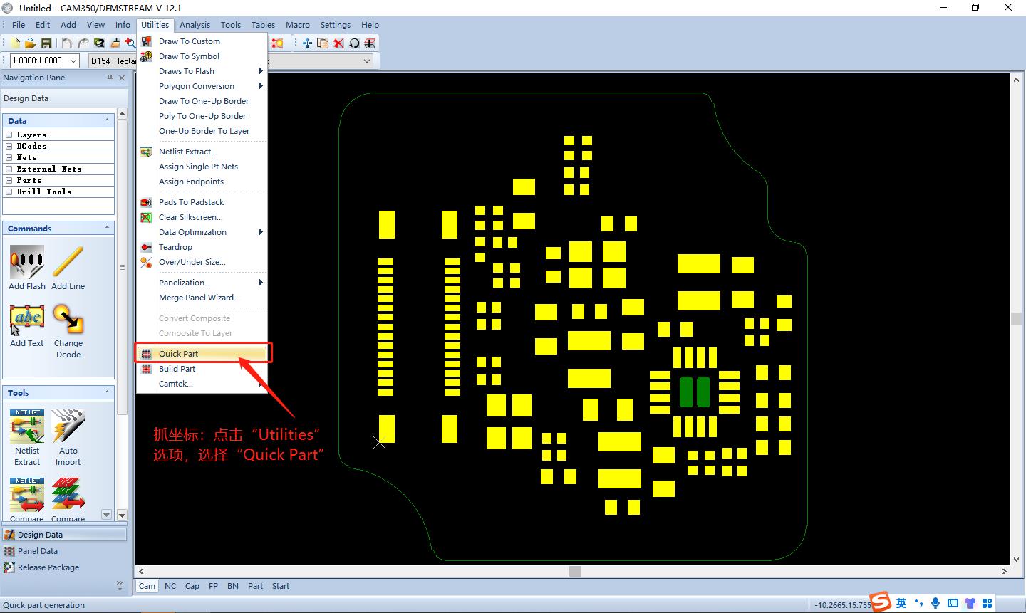Open the Change Dcode command
This screenshot has height=613, width=1026.
68,320
